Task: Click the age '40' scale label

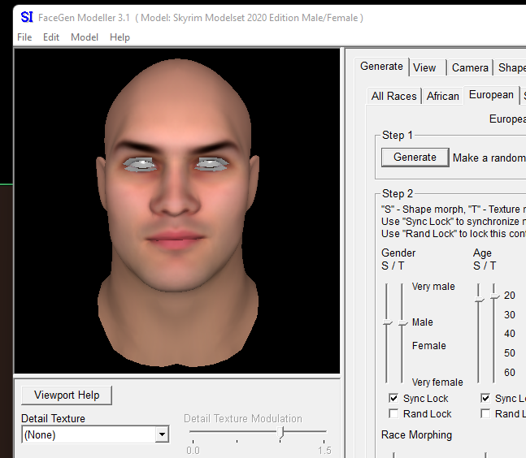Action: pos(510,334)
